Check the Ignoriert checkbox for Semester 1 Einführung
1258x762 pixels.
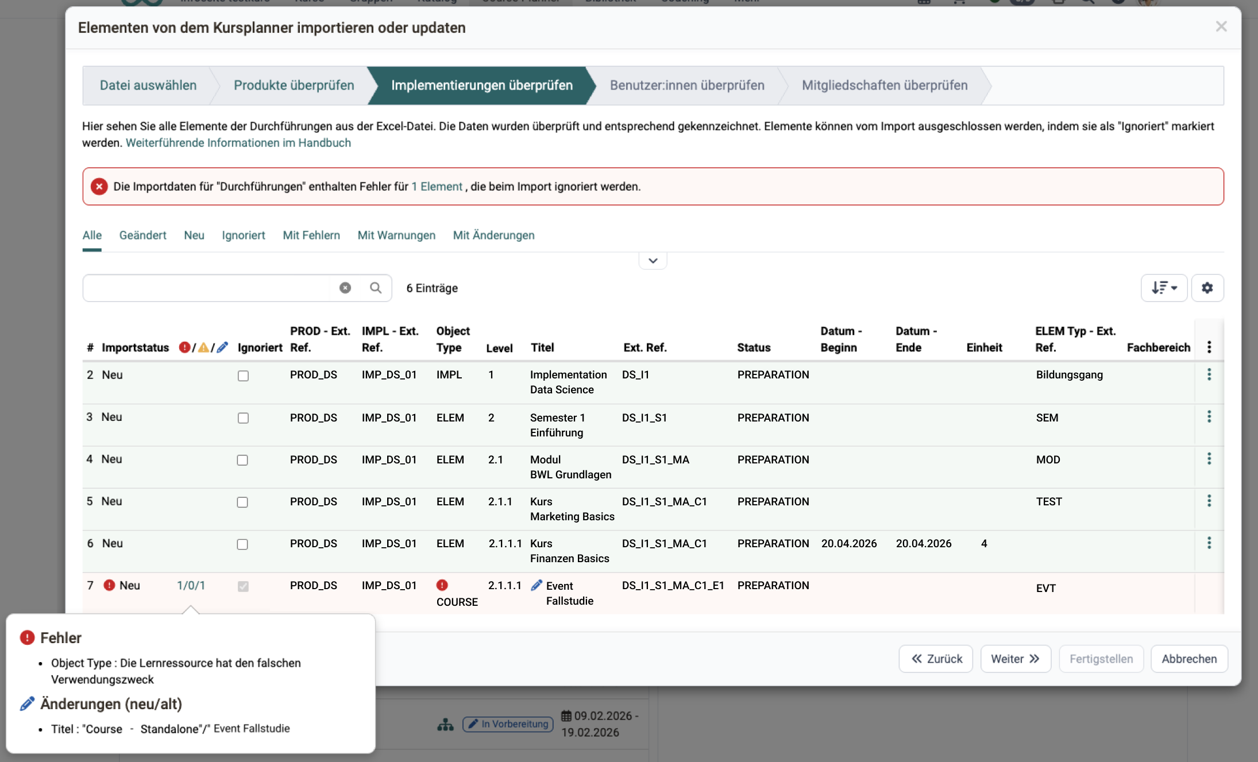pyautogui.click(x=243, y=417)
